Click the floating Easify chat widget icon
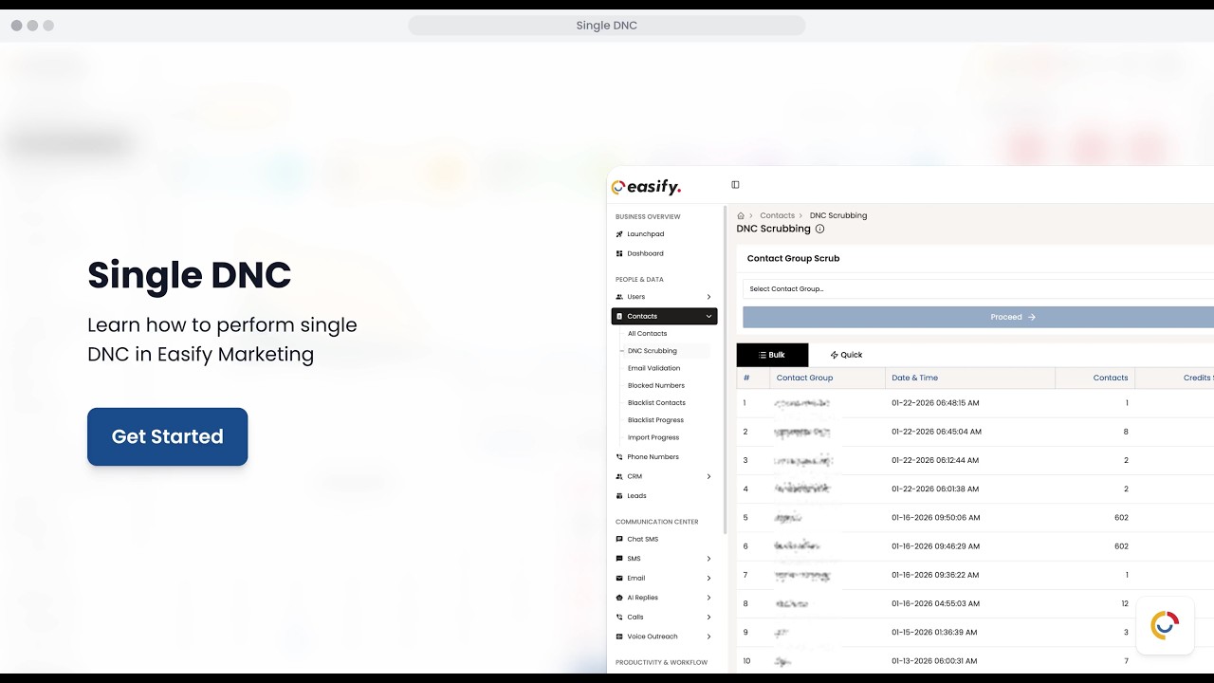1214x683 pixels. 1165,625
